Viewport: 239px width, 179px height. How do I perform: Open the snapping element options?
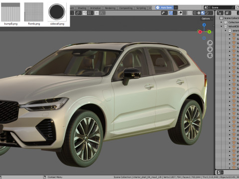pos(90,13)
